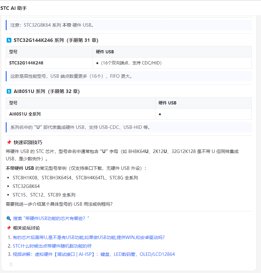Click the number 5 badge icon before AI8051U

click(9, 91)
